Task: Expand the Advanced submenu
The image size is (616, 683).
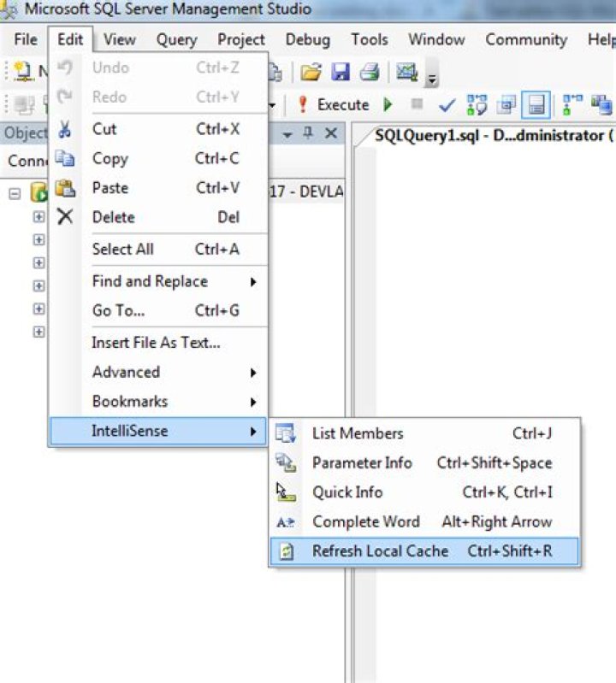Action: (x=158, y=372)
